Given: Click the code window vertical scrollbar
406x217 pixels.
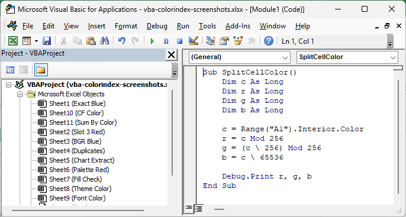Looking at the screenshot, I should pyautogui.click(x=399, y=137).
